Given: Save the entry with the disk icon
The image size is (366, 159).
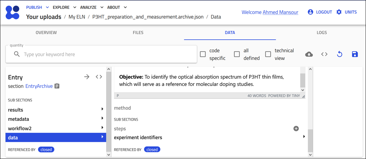Looking at the screenshot, I should 355,54.
